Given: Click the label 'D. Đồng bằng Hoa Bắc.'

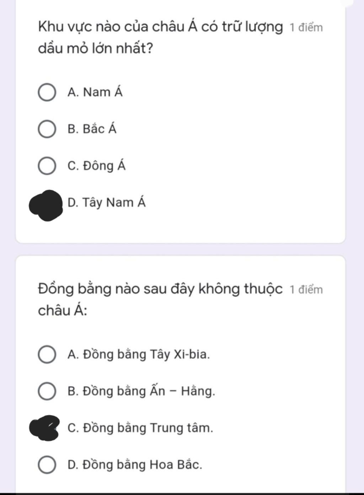Looking at the screenshot, I should pos(135,464).
